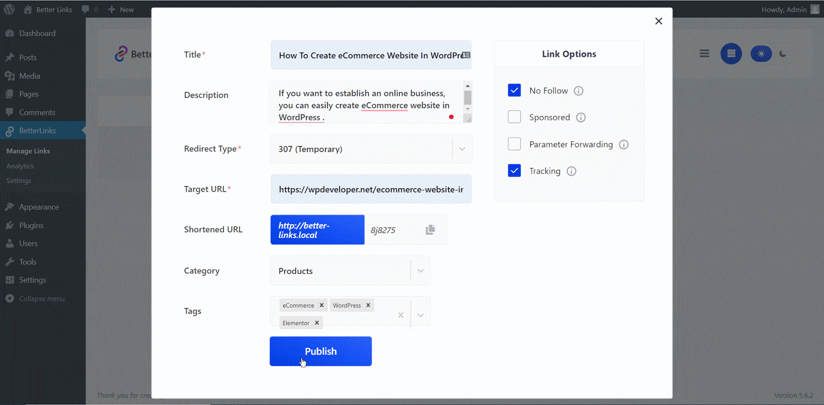This screenshot has width=824, height=405.
Task: Click the Target URL input field
Action: pos(371,189)
